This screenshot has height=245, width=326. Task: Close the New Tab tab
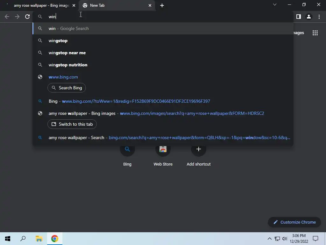click(150, 5)
